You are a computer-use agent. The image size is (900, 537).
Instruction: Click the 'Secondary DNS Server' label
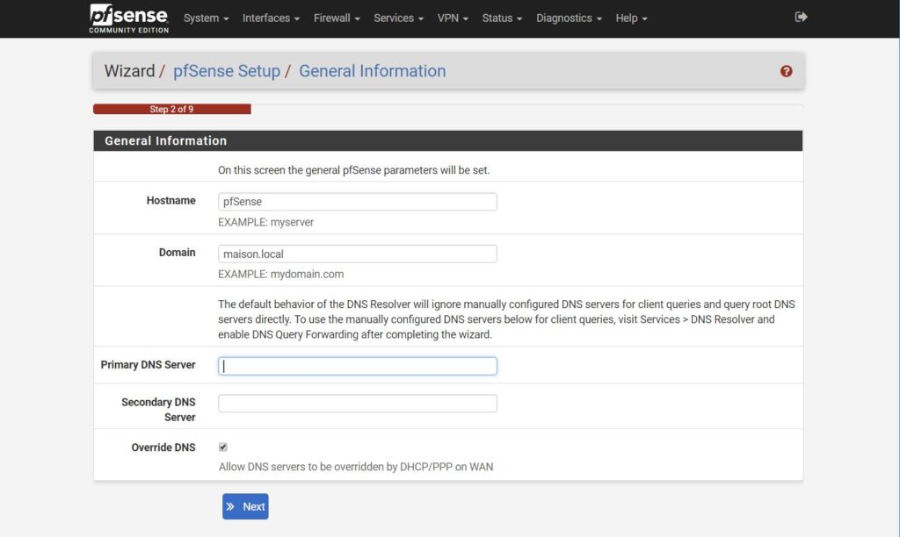pos(158,410)
